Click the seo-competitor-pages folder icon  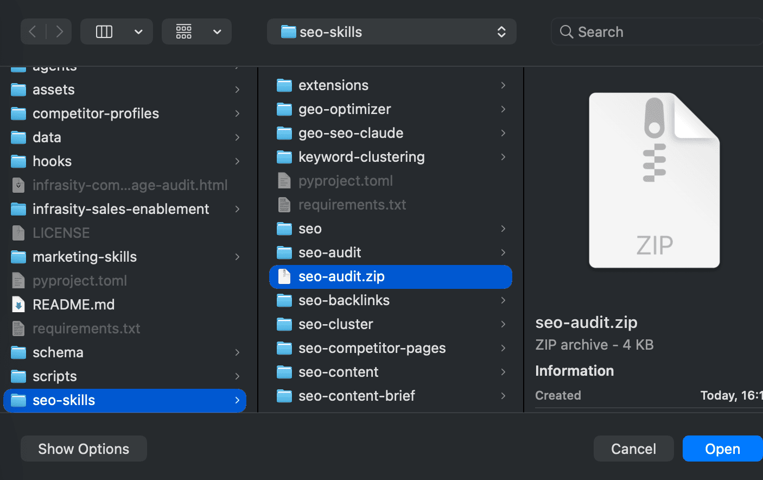[x=284, y=348]
